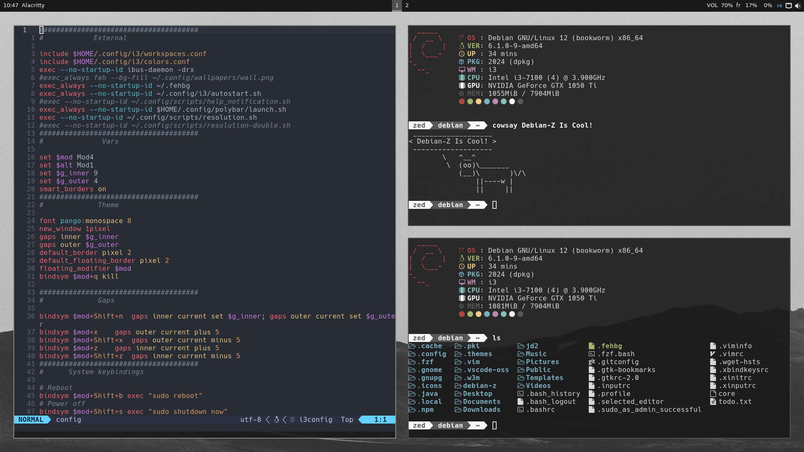
Task: Click the Linux penguin icon in the vim statusline
Action: coord(277,420)
